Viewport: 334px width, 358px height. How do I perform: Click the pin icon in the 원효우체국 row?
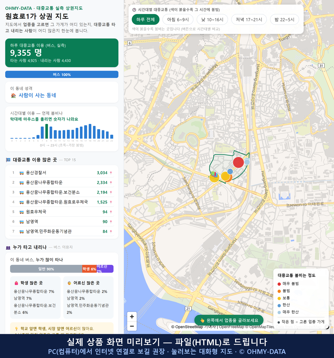pos(111,212)
